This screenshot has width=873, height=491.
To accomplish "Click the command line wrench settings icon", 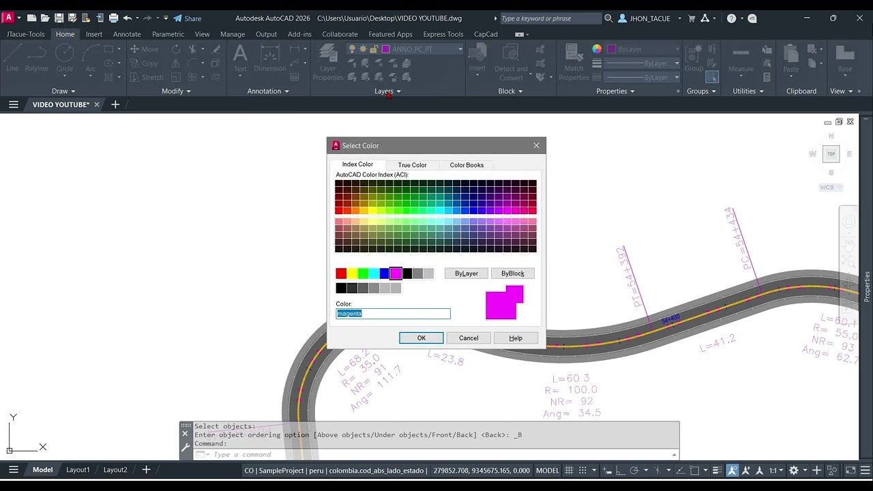I will 186,448.
